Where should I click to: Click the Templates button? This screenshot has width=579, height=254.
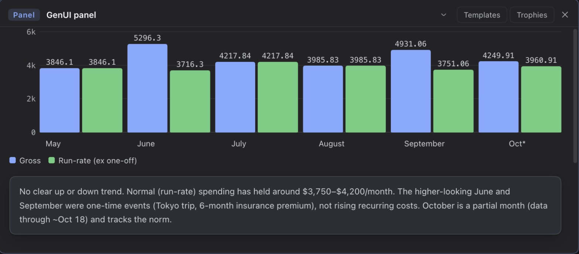coord(482,15)
